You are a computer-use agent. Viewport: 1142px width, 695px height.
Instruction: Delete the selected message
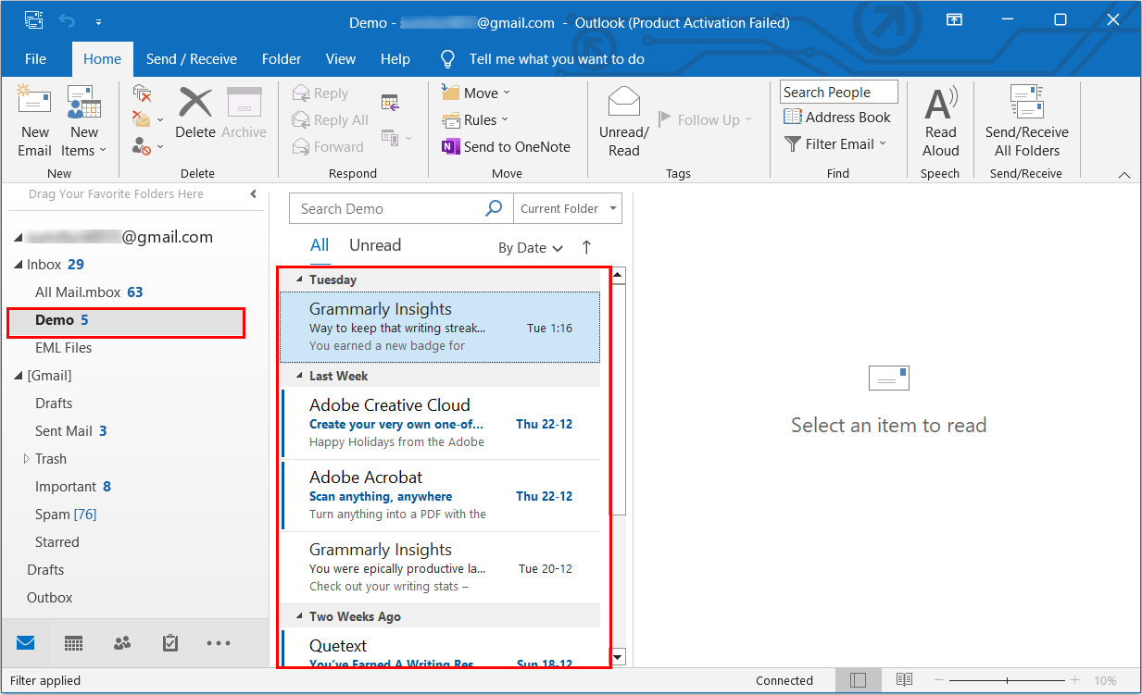[x=195, y=113]
